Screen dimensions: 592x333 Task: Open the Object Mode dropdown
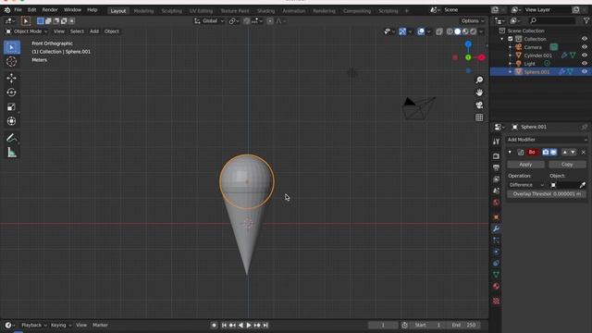(27, 31)
